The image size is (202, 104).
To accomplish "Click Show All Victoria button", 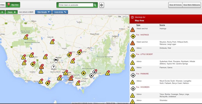I will 175,5.
